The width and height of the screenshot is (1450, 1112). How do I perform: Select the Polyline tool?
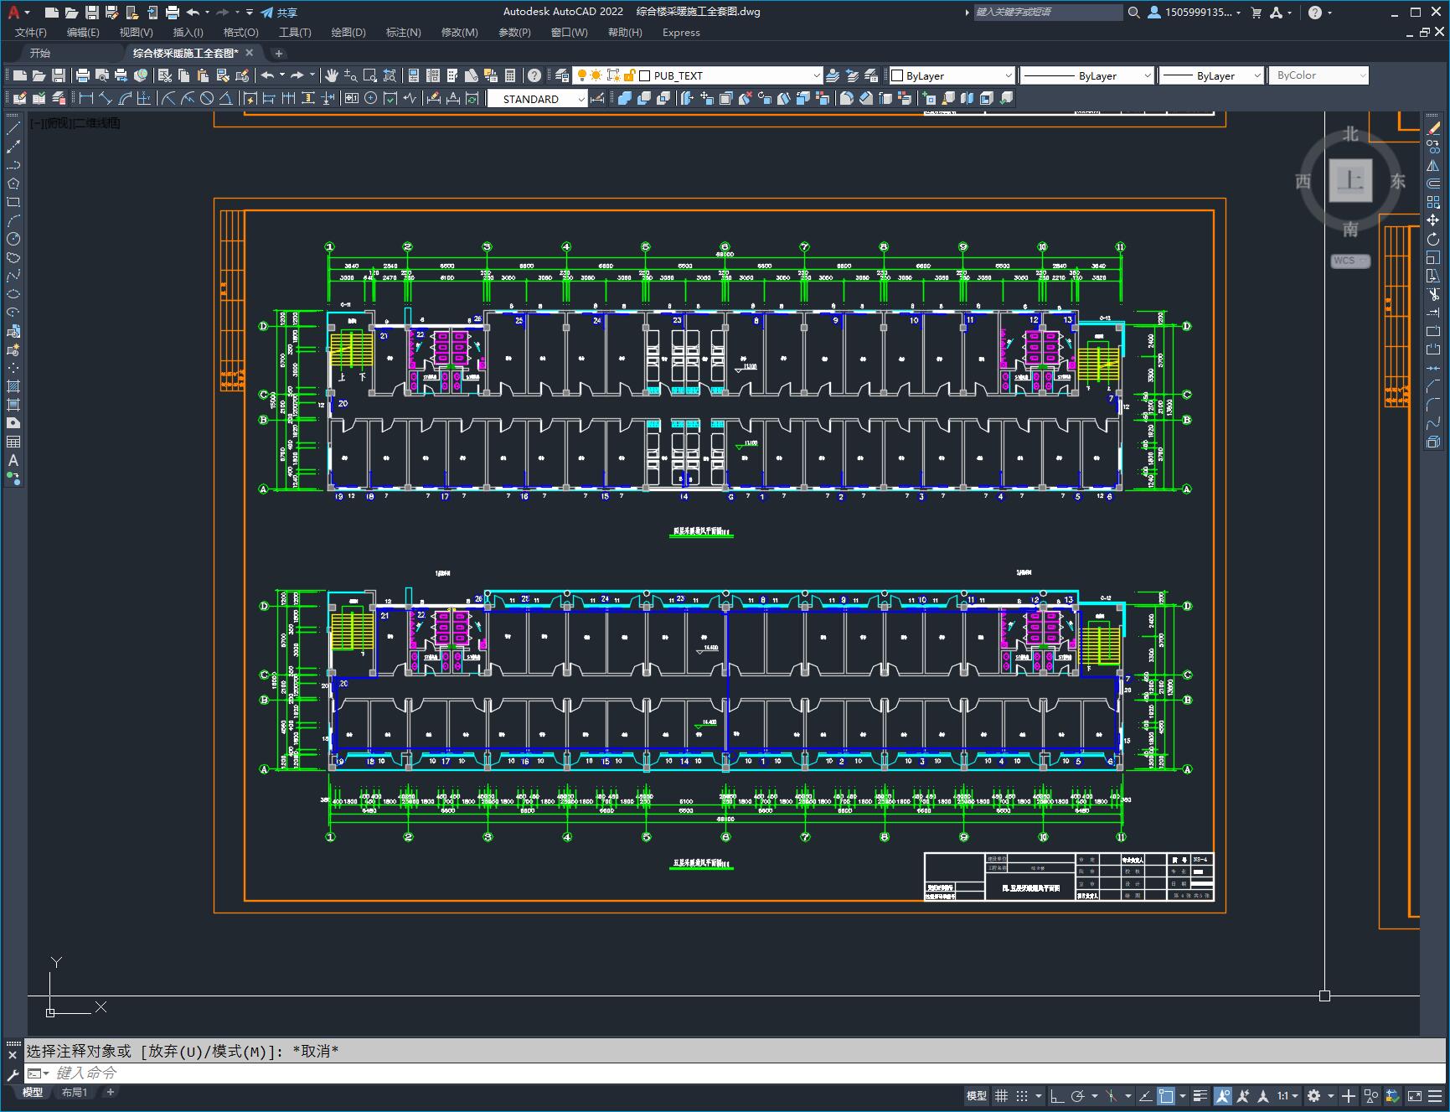13,165
